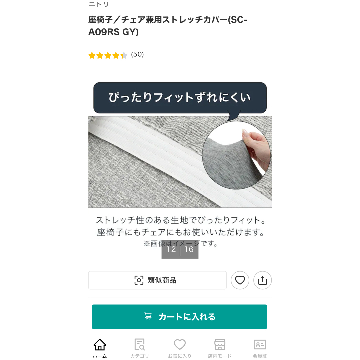Tap the shopping cart icon in カートに入れる

coord(148,316)
